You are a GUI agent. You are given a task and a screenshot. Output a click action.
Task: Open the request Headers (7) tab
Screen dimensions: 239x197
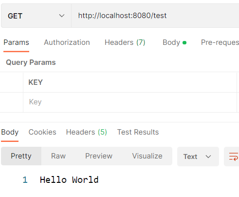click(x=125, y=42)
